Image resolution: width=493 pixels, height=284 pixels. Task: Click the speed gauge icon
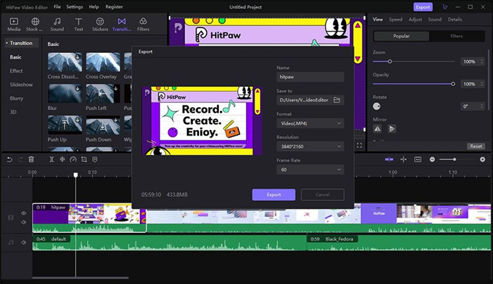pyautogui.click(x=73, y=160)
